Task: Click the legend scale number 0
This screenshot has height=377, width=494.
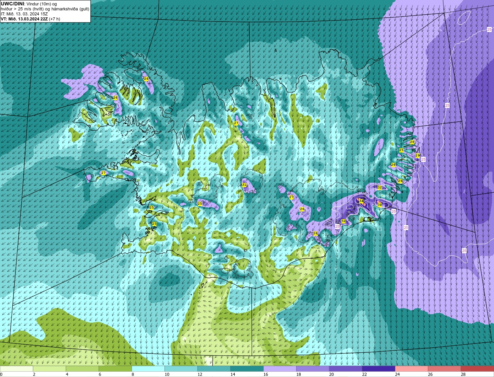Action: coord(2,374)
